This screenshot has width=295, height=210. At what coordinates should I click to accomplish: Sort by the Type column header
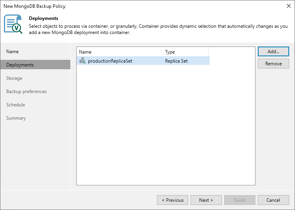click(x=185, y=52)
